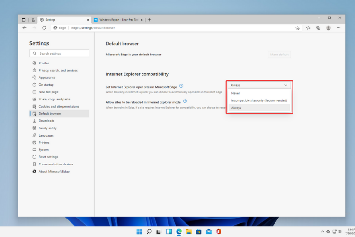Open Cookies and site permissions
This screenshot has height=237, width=355.
(x=59, y=106)
